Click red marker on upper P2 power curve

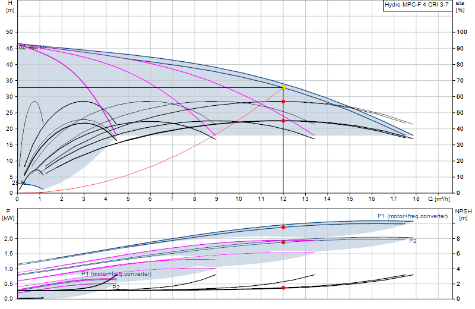[x=283, y=242]
